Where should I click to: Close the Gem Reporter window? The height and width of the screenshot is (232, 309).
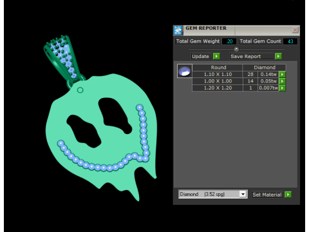(295, 30)
